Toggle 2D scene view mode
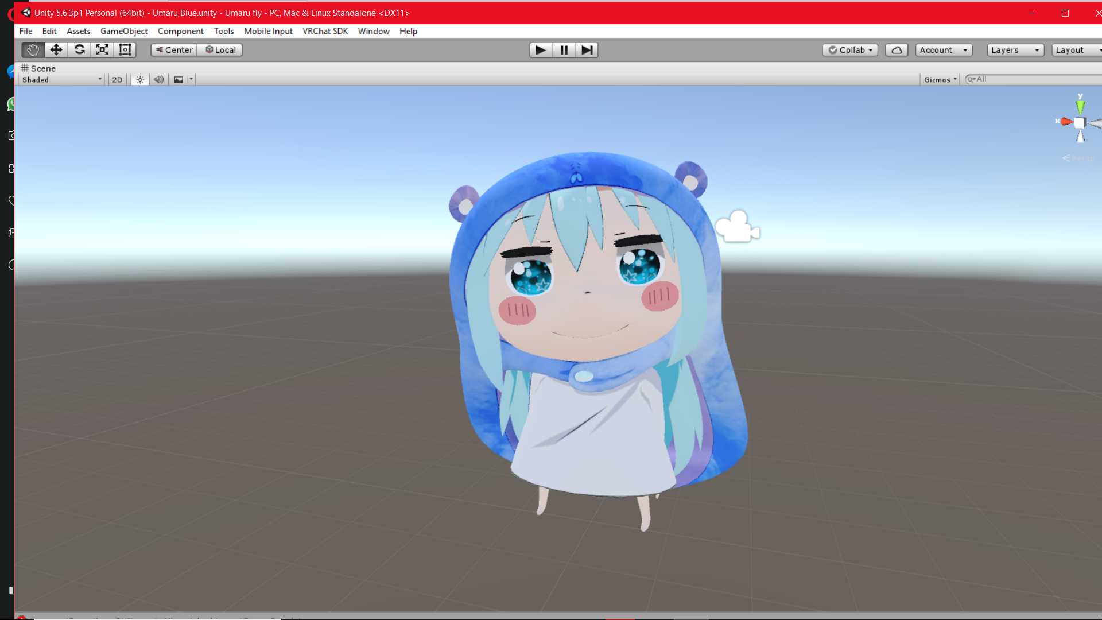Screen dimensions: 1102x620 [117, 80]
